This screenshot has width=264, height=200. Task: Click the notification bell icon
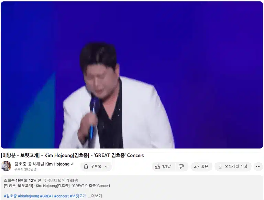click(86, 167)
